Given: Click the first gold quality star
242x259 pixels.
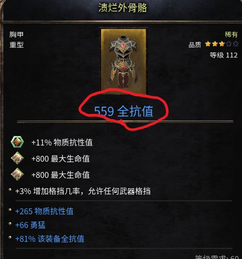Looking at the screenshot, I should pos(208,44).
